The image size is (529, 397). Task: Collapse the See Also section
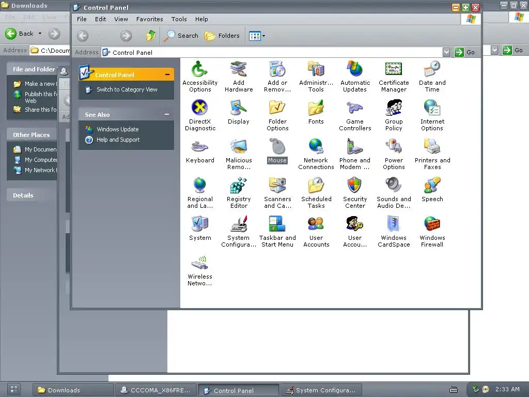[x=167, y=114]
